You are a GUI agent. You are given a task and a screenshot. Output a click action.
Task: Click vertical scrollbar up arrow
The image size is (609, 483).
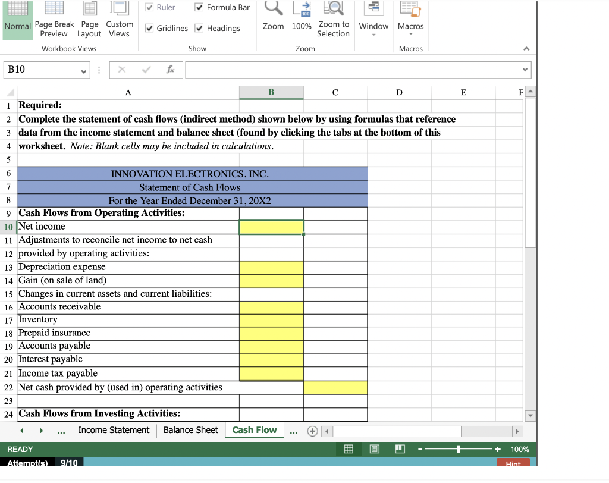[530, 92]
